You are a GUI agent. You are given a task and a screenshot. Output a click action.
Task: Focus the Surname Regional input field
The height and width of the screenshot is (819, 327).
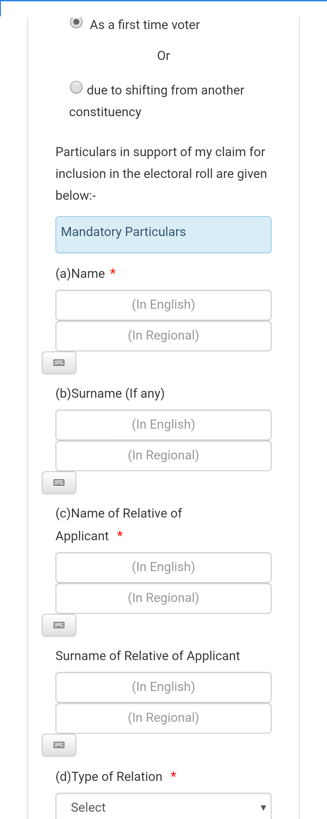pos(163,455)
